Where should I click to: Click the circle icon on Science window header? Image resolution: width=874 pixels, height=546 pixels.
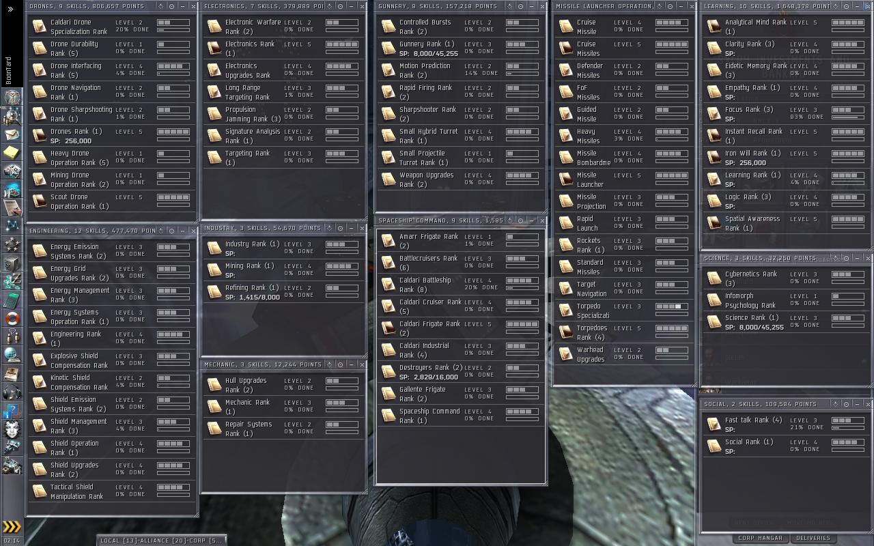(x=846, y=258)
